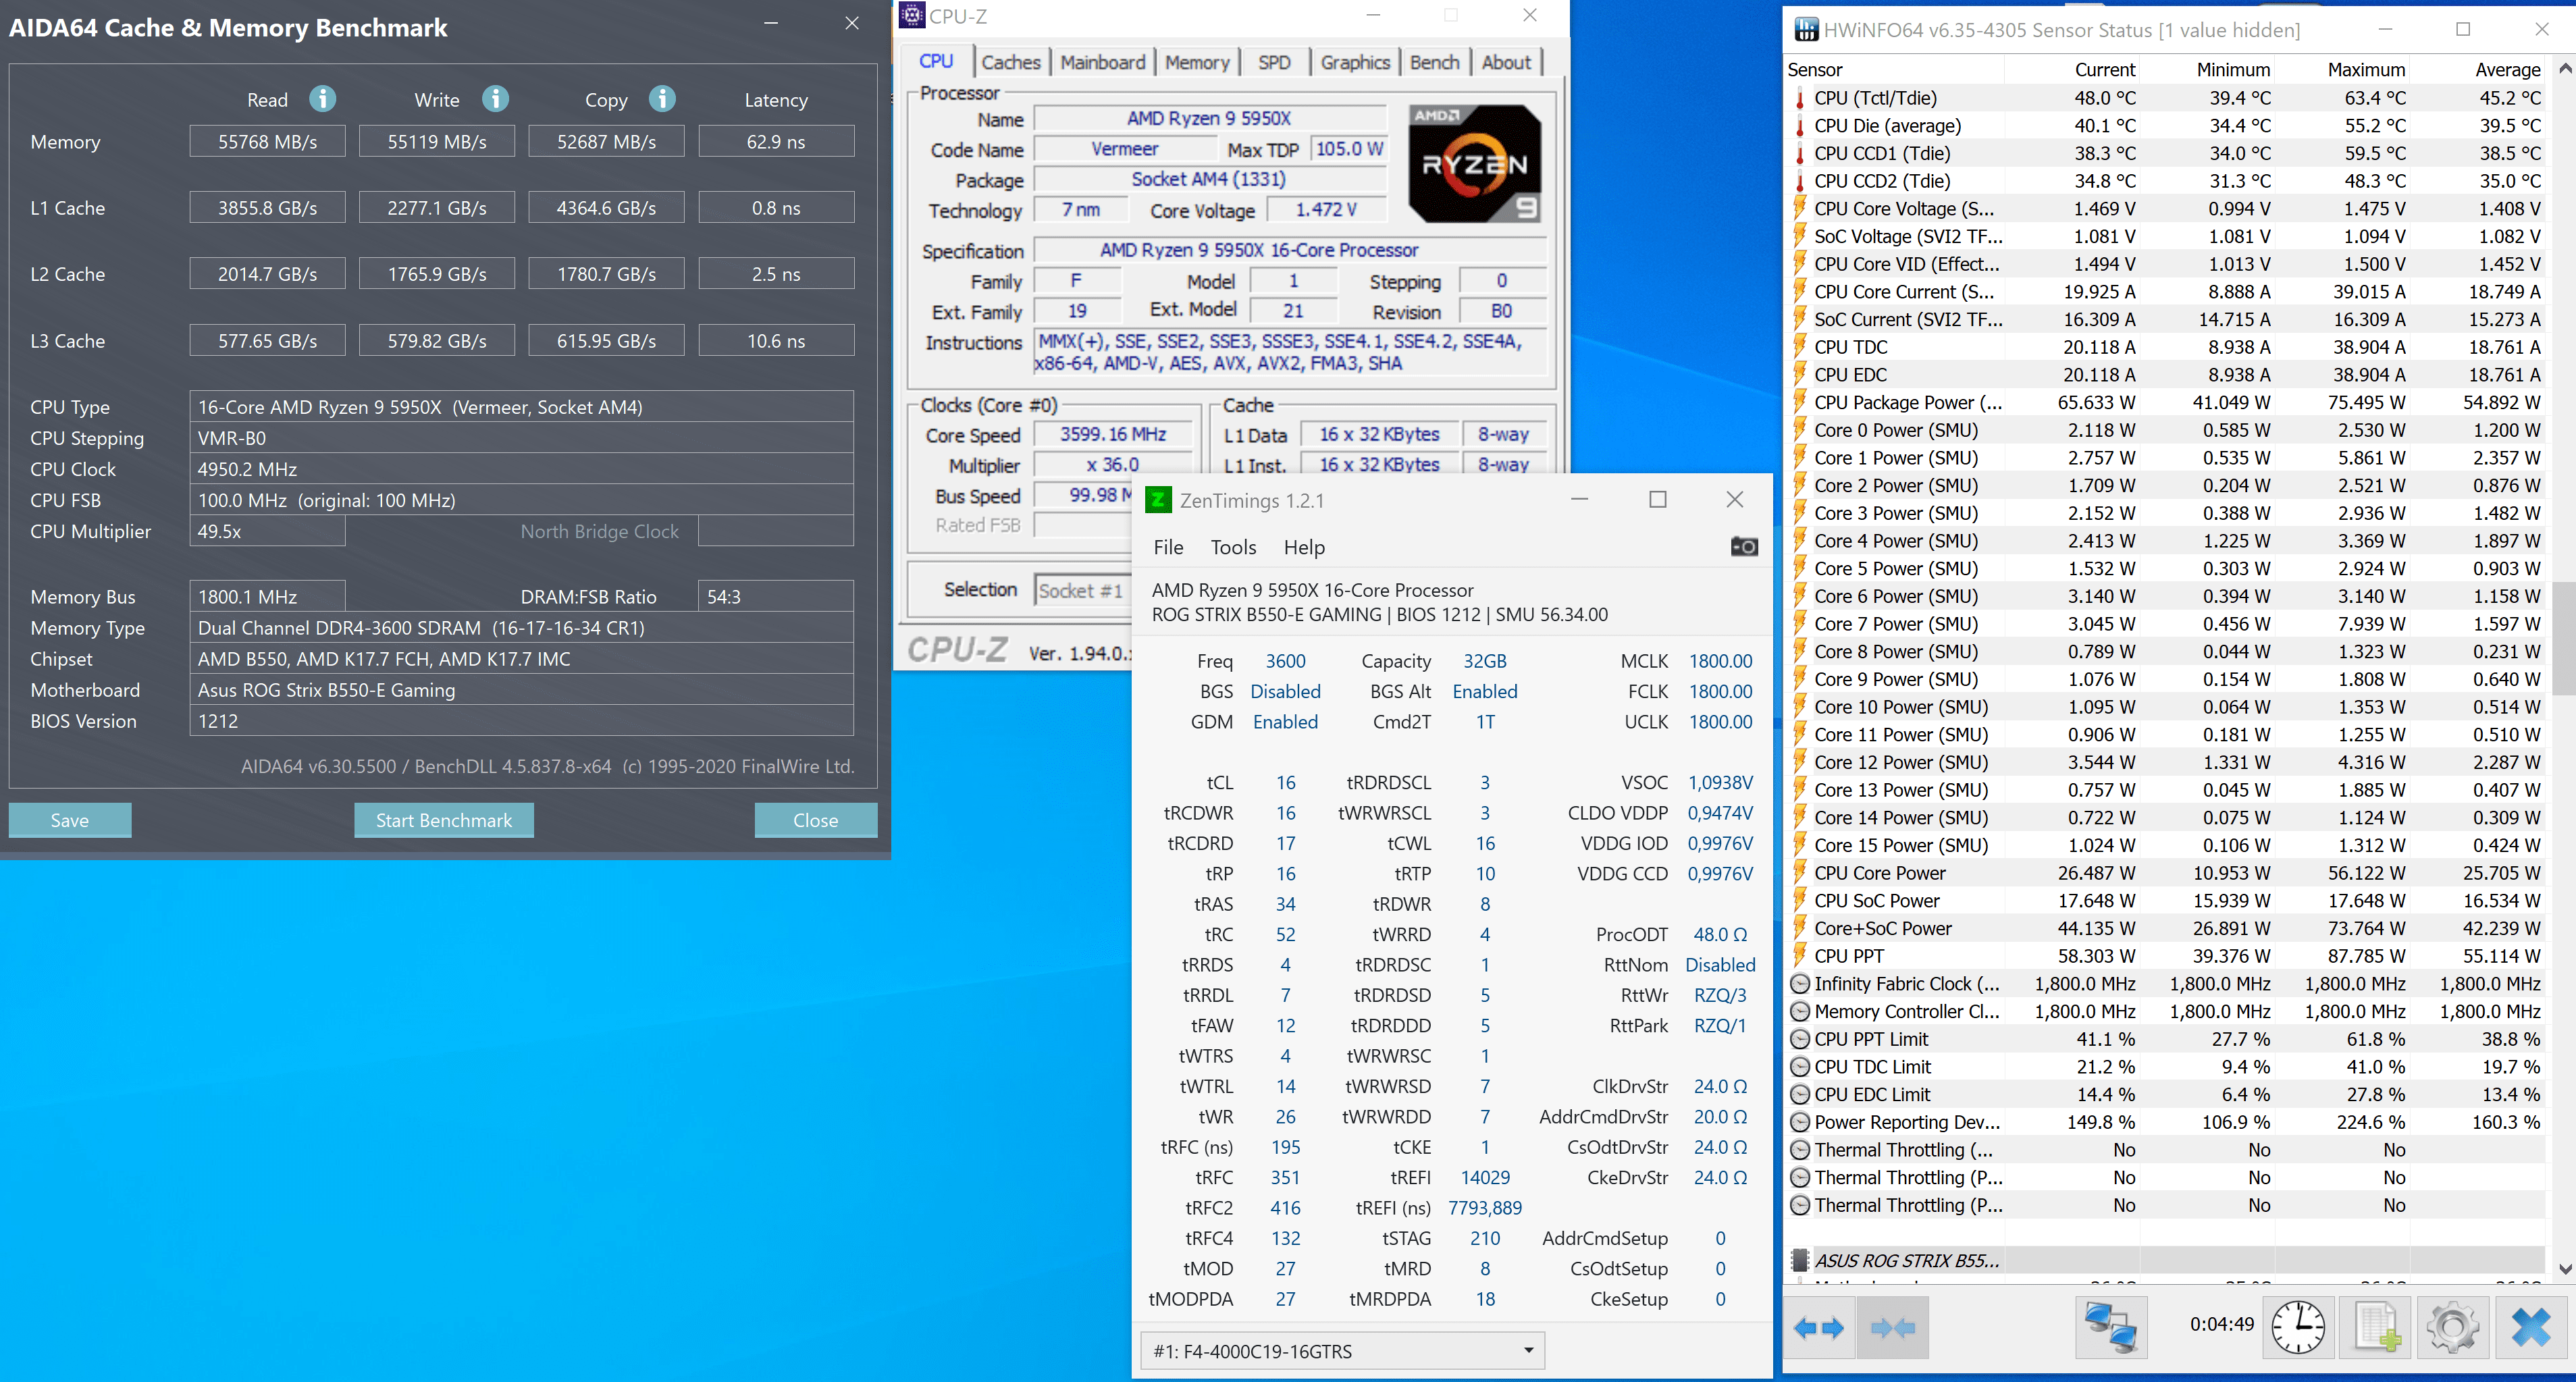Switch to the Mainboard tab in CPU-Z
Image resolution: width=2576 pixels, height=1382 pixels.
click(x=1103, y=62)
